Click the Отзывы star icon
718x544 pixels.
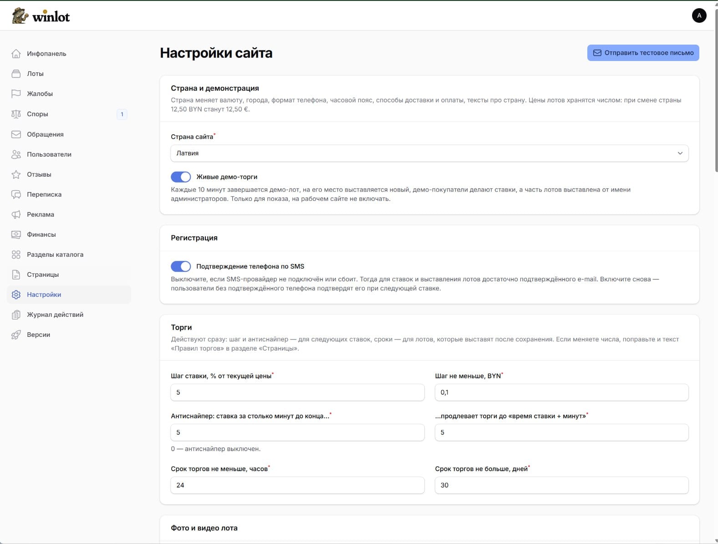pyautogui.click(x=16, y=174)
